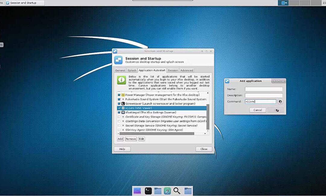
Task: Open the folder icon next to Terminal
Action: point(158,191)
